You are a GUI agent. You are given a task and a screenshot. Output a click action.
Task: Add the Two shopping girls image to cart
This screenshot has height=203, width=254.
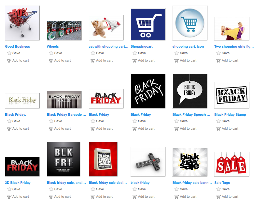(227, 60)
